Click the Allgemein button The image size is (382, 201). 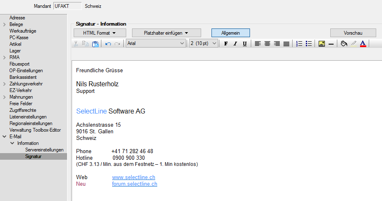pos(231,33)
